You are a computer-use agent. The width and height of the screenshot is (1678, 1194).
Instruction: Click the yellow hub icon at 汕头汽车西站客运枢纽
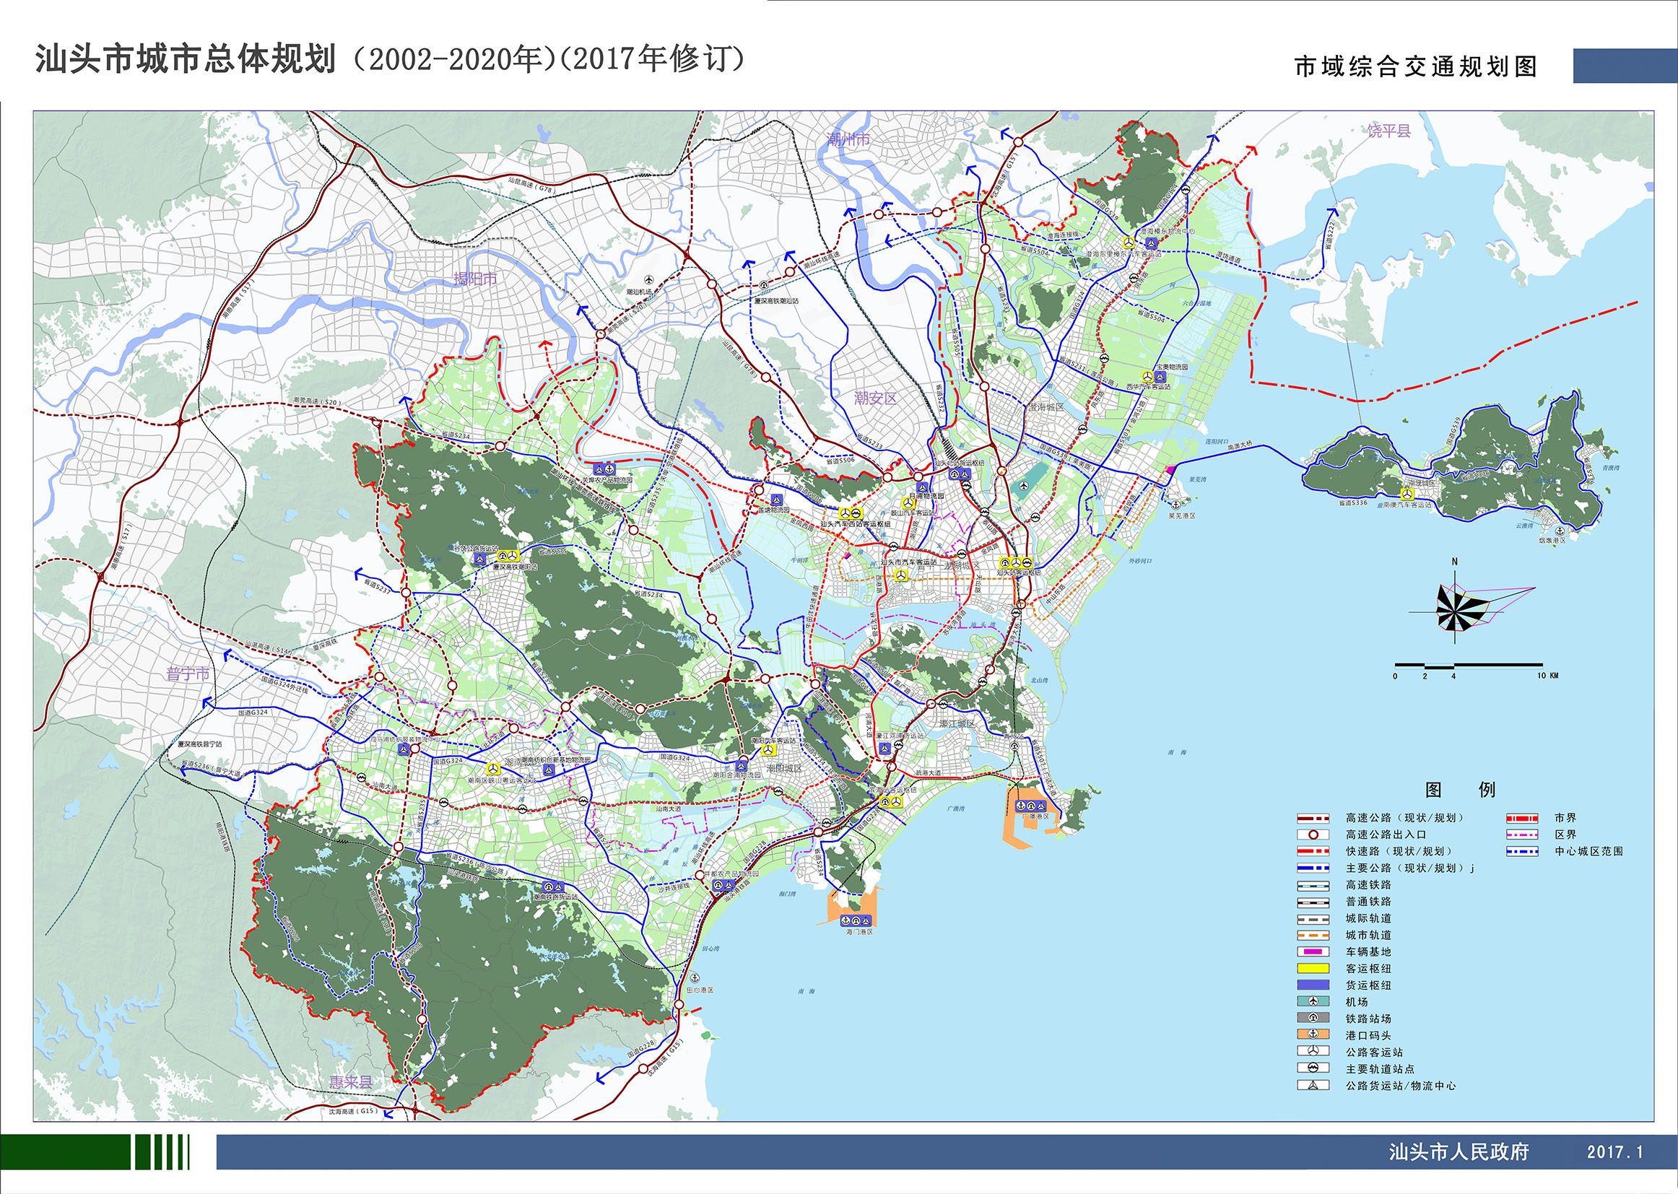[851, 513]
